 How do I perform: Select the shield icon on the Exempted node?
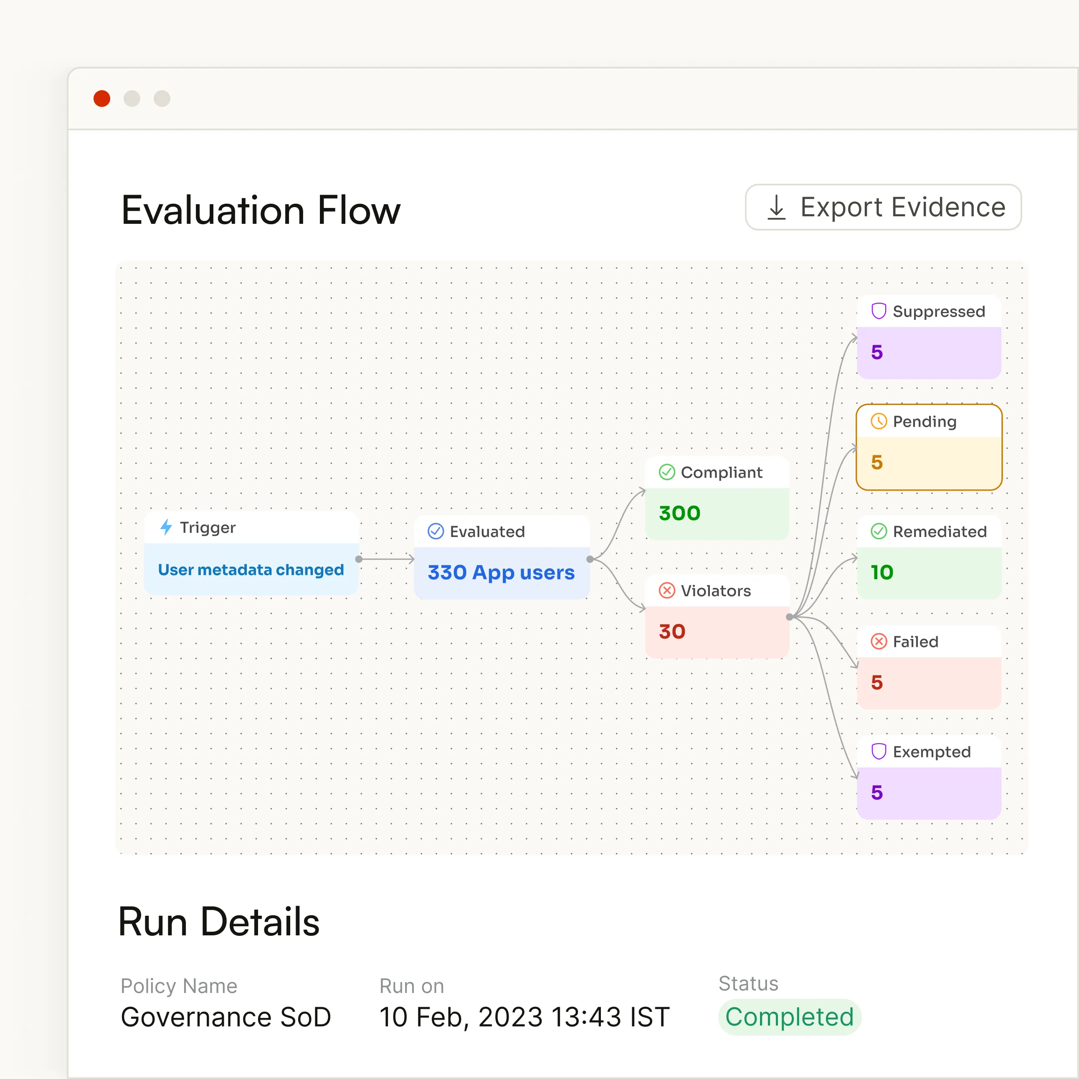point(879,751)
